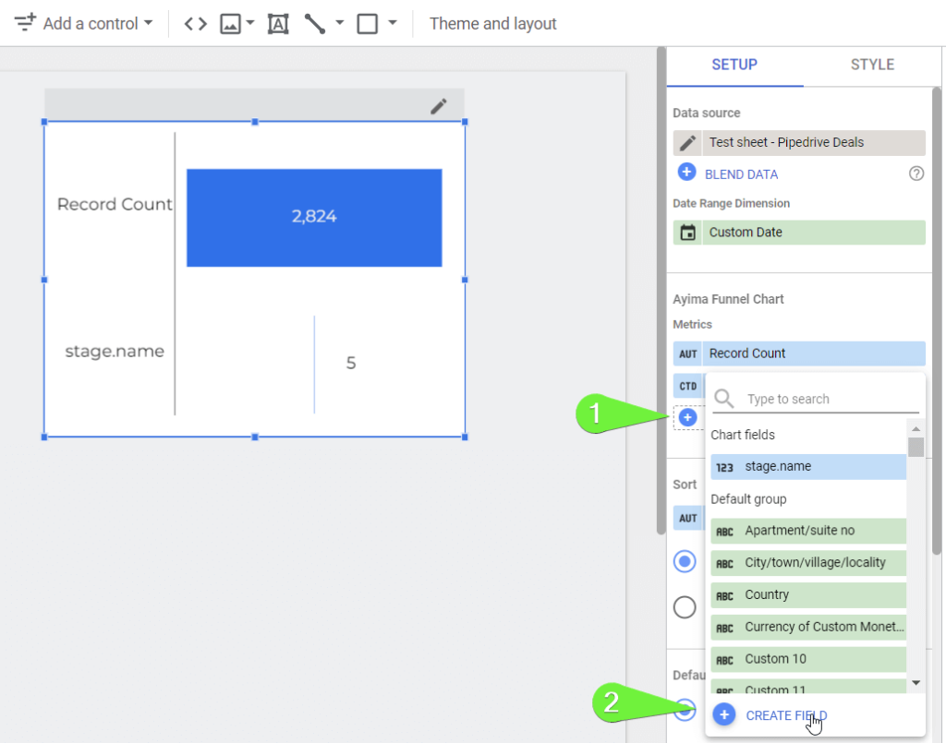The height and width of the screenshot is (743, 946).
Task: Open the Add a control menu
Action: click(x=83, y=23)
